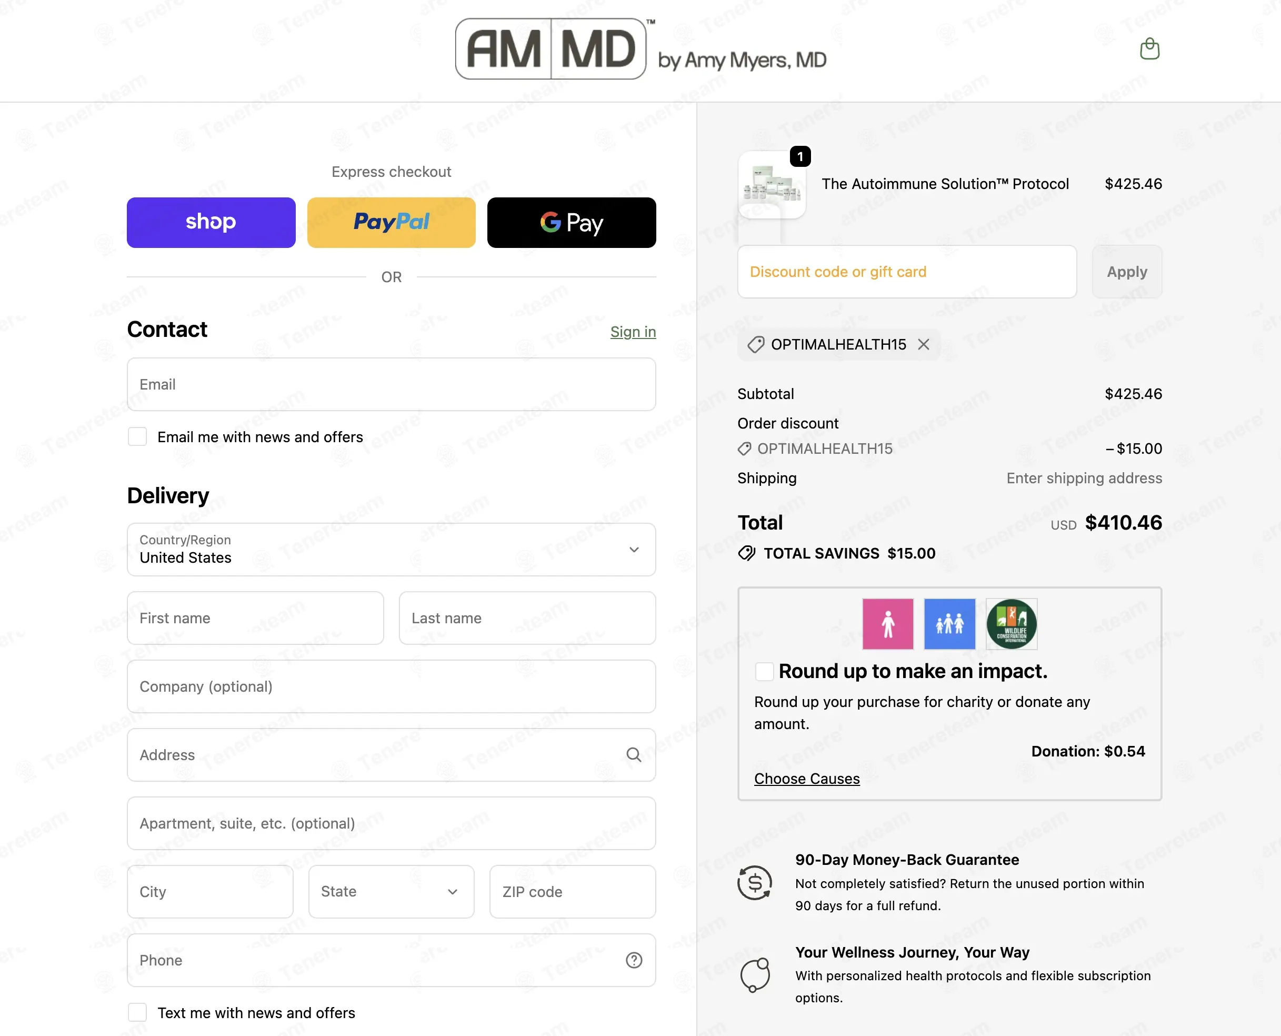Select the pink women's charity icon
This screenshot has height=1036, width=1281.
888,624
